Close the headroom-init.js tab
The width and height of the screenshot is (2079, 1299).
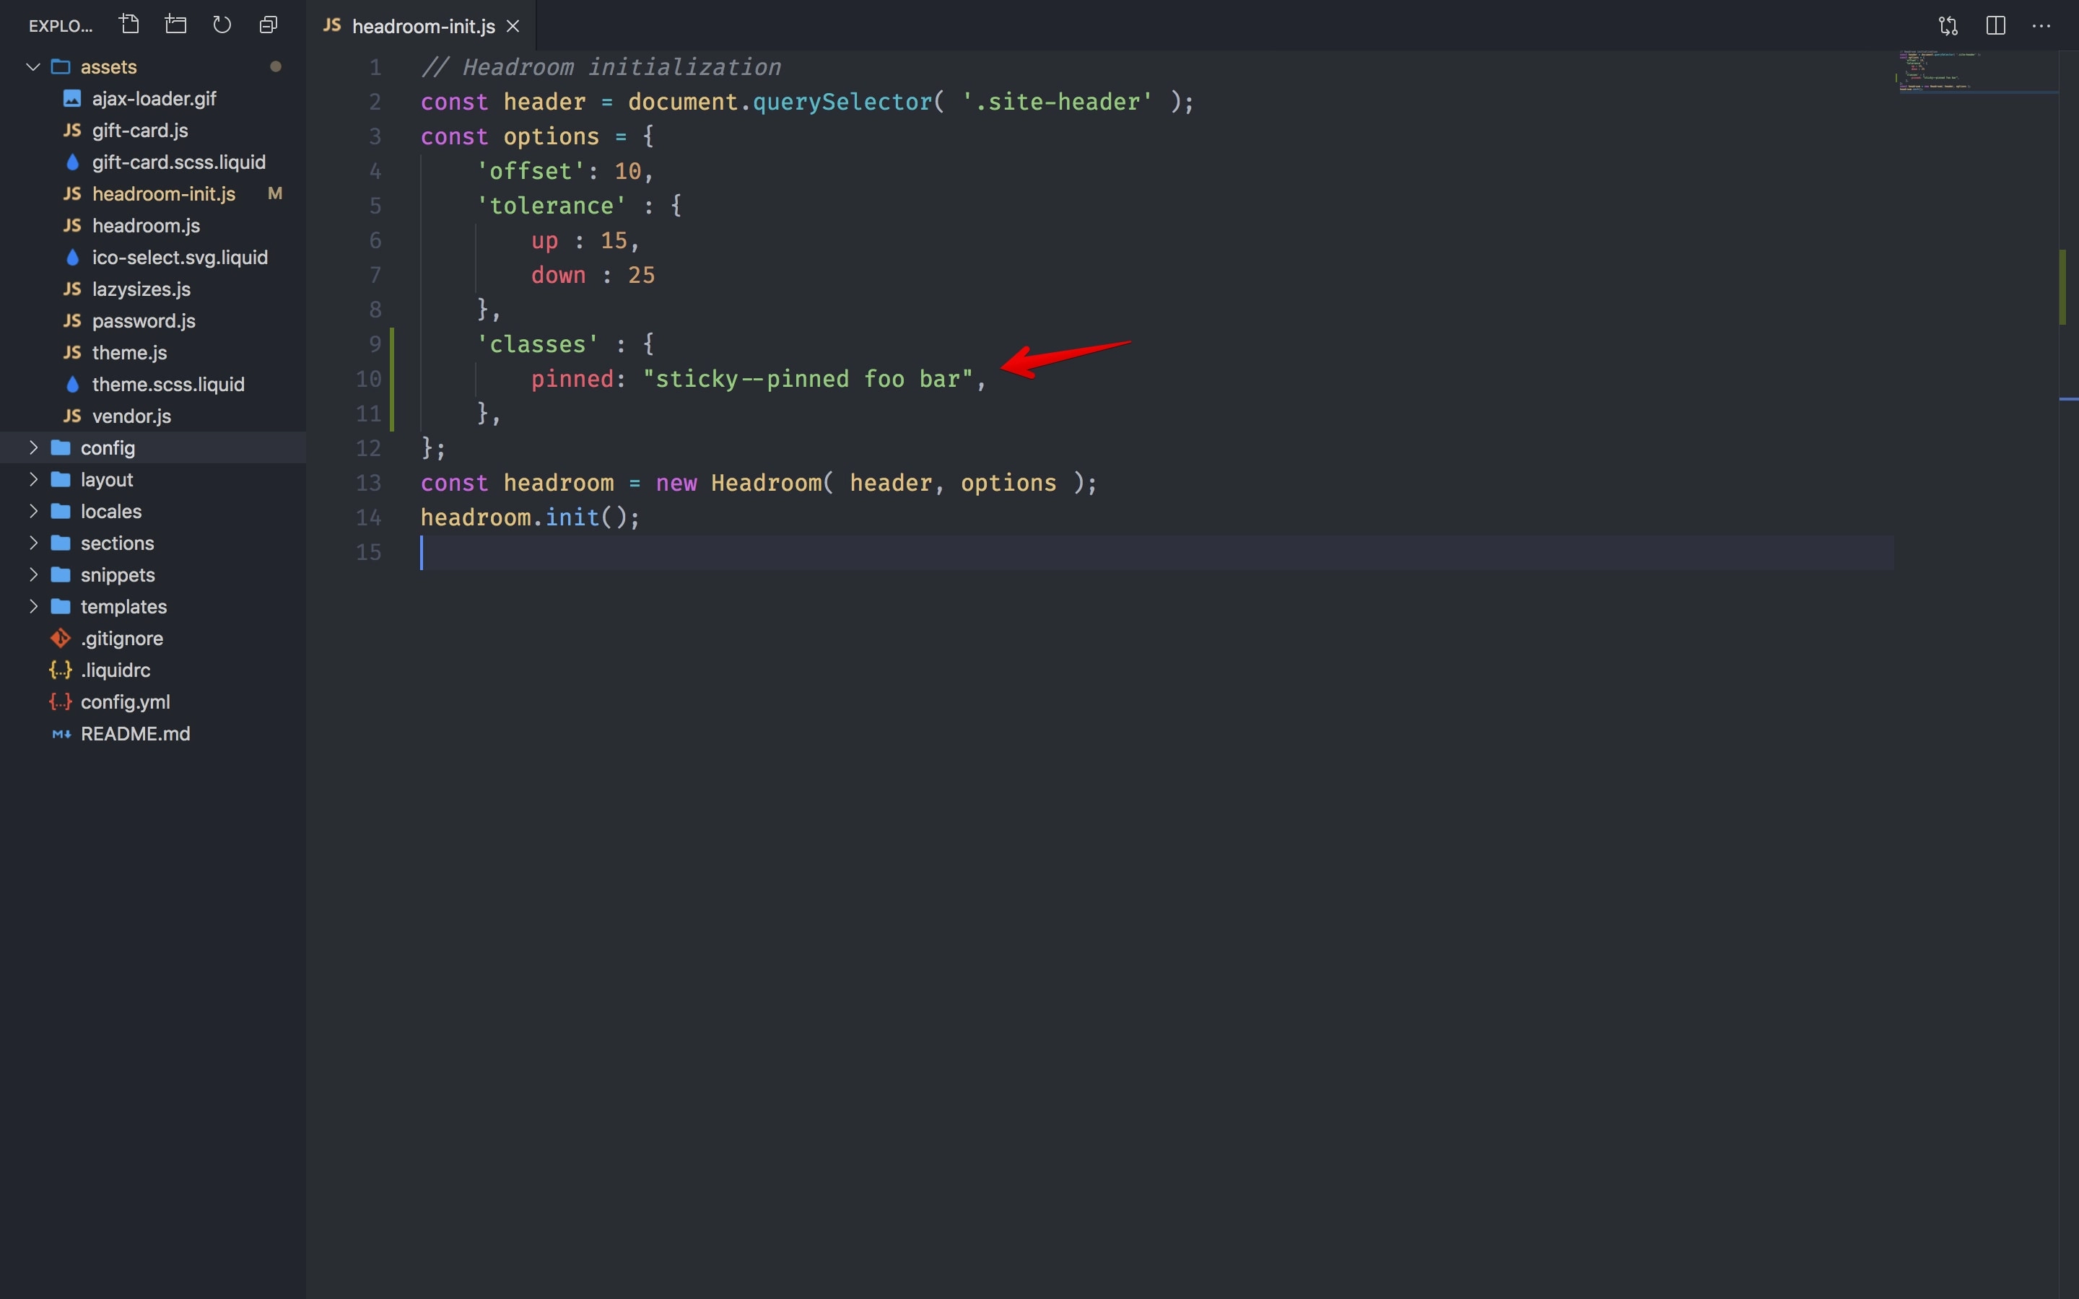coord(513,27)
